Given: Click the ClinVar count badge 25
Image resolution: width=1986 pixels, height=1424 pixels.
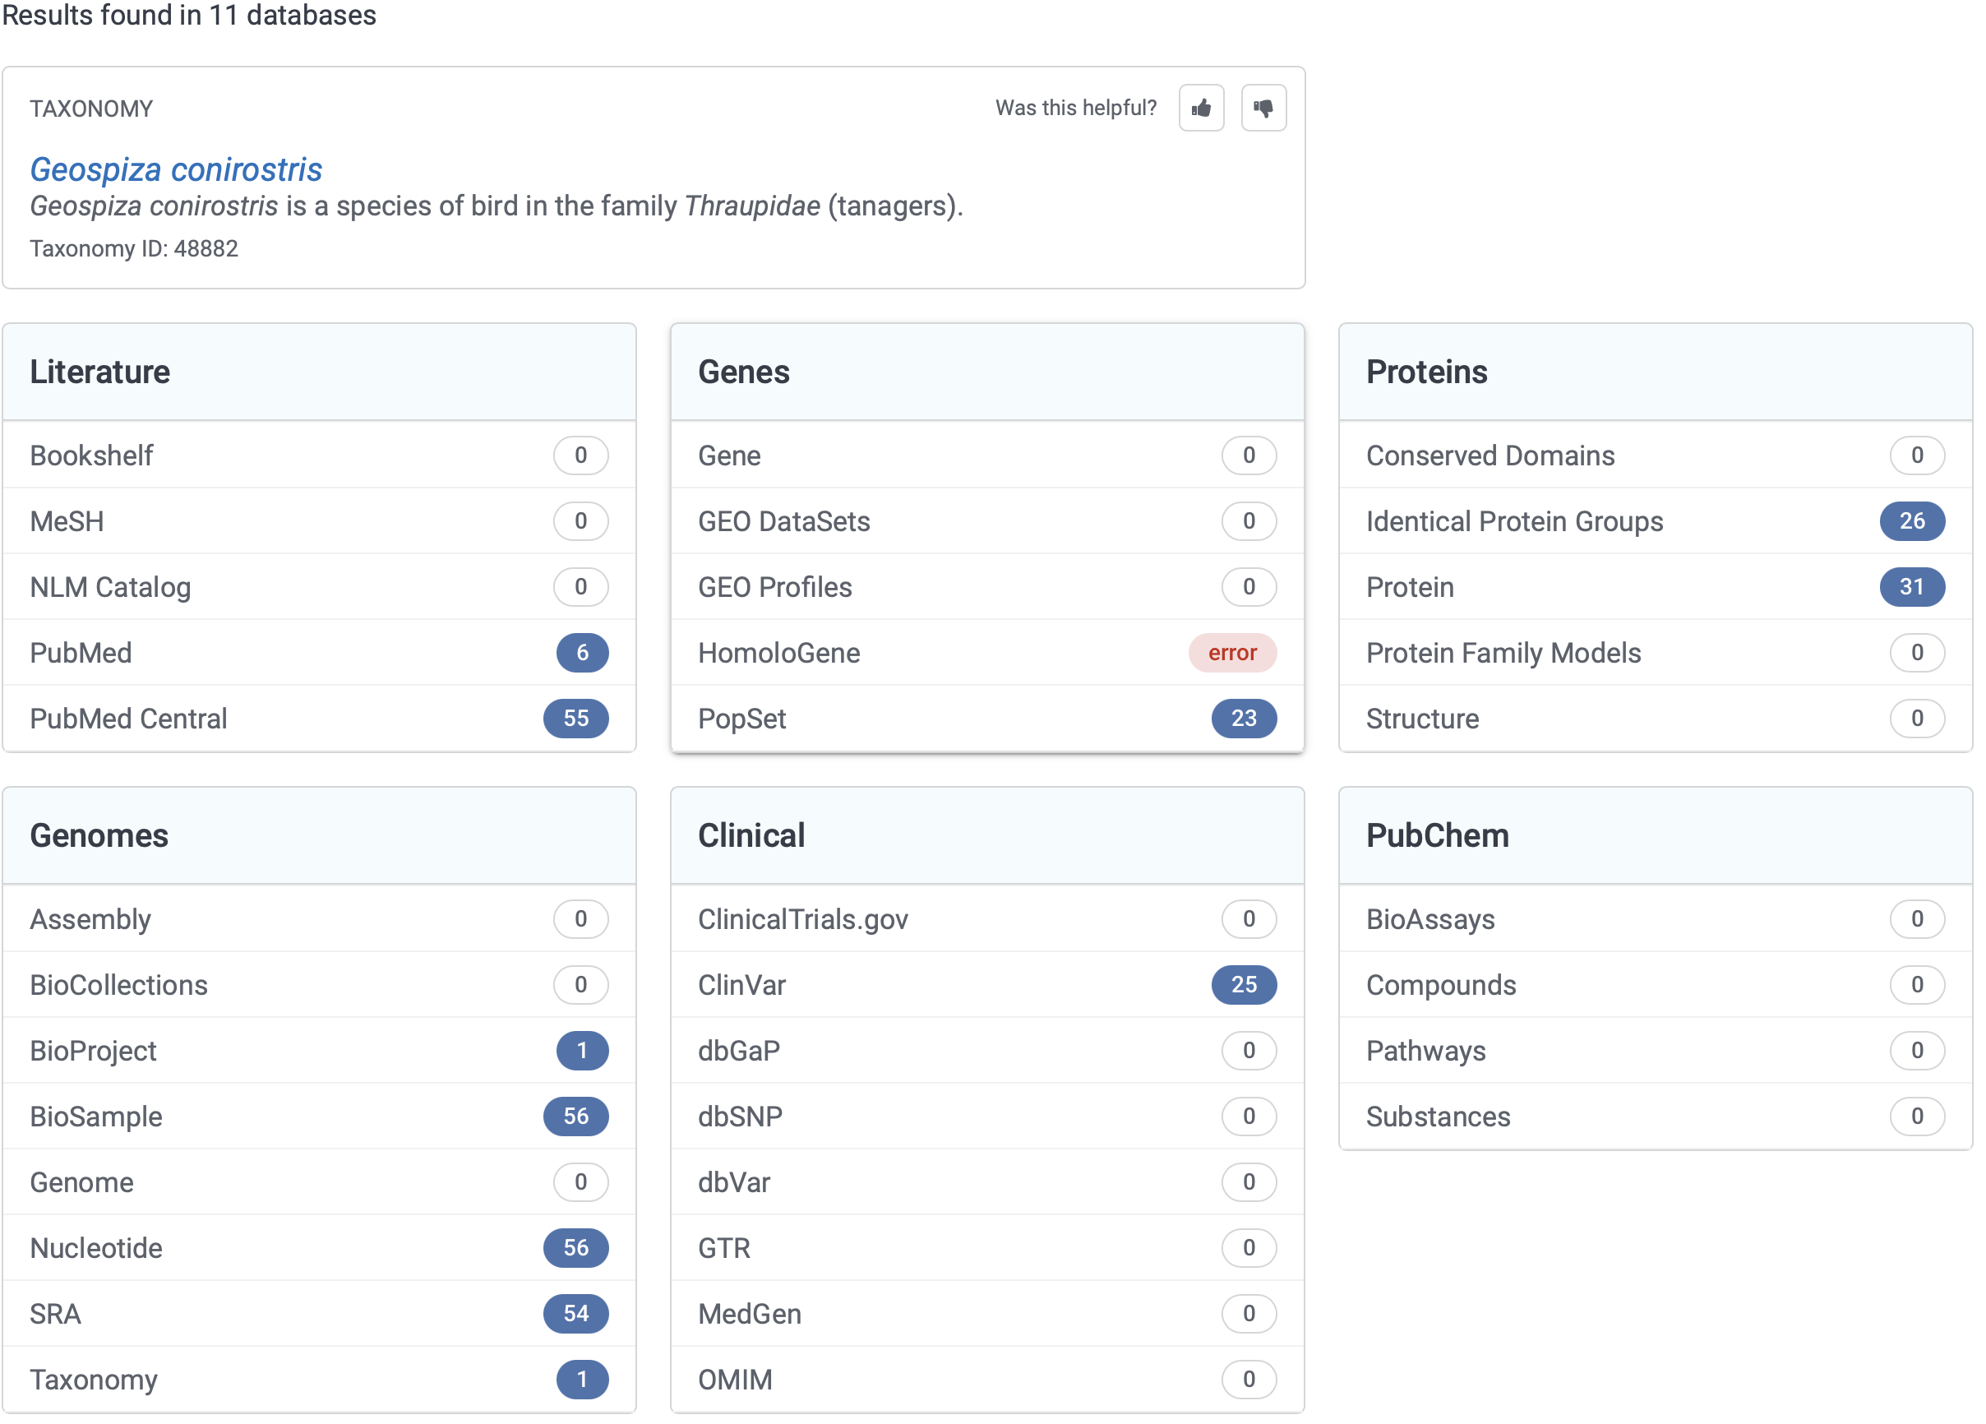Looking at the screenshot, I should tap(1244, 984).
